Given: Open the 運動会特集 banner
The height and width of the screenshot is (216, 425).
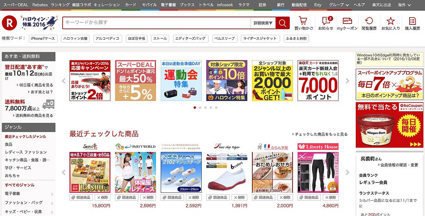Looking at the screenshot, I should click(181, 81).
